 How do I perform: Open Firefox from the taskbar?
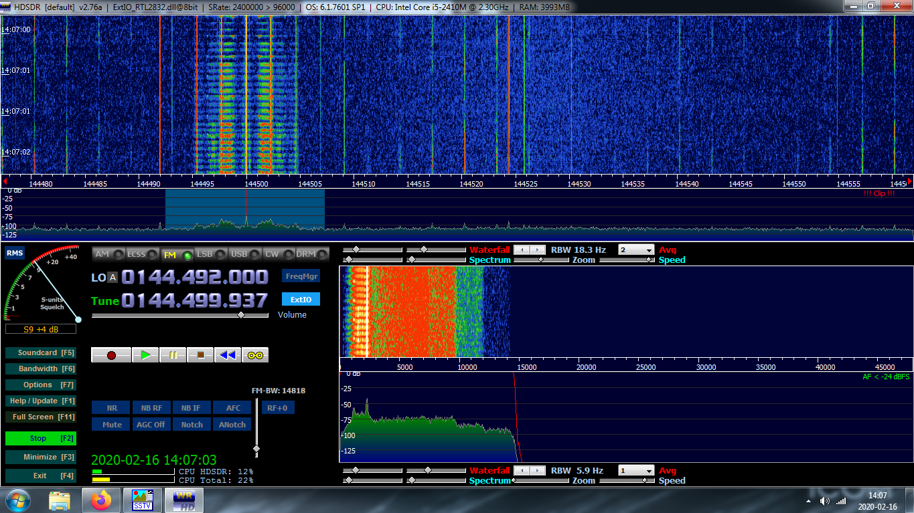pos(102,500)
